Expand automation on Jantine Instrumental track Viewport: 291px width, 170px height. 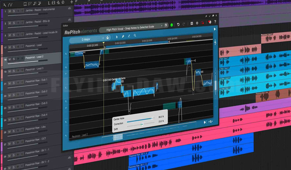[69, 9]
